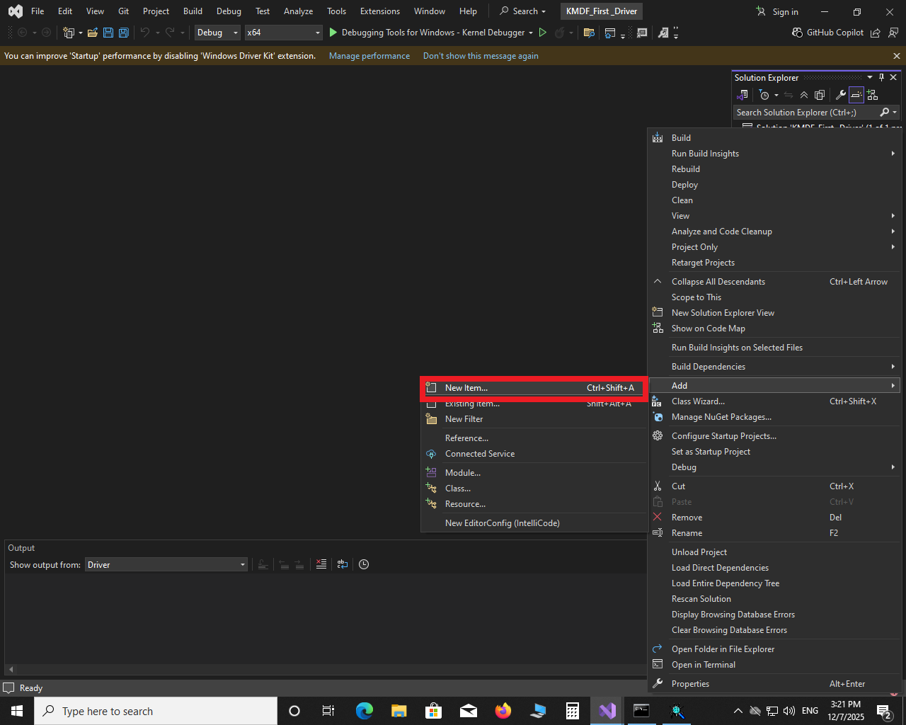Select 'New Item...' from the Add submenu
Screen dimensions: 906x725
point(466,388)
